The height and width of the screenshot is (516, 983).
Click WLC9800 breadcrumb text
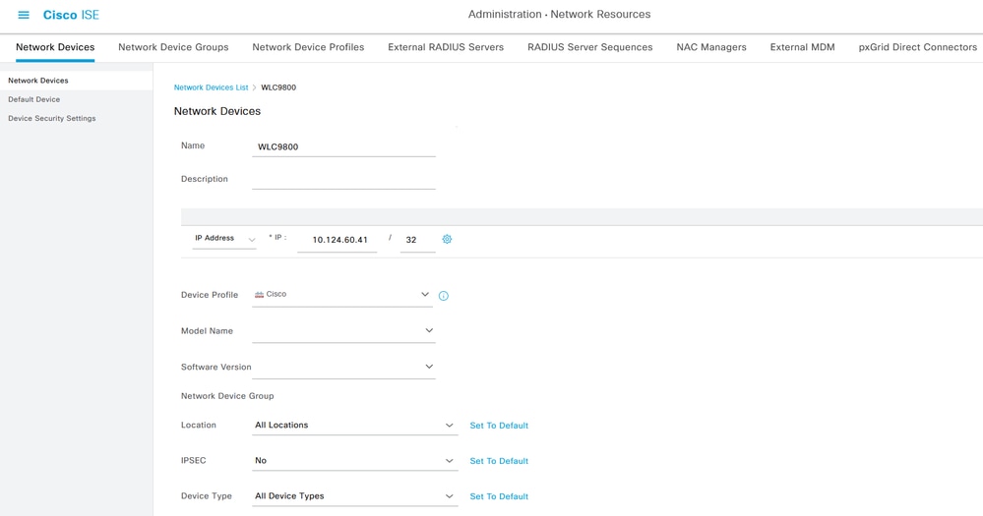pyautogui.click(x=278, y=87)
